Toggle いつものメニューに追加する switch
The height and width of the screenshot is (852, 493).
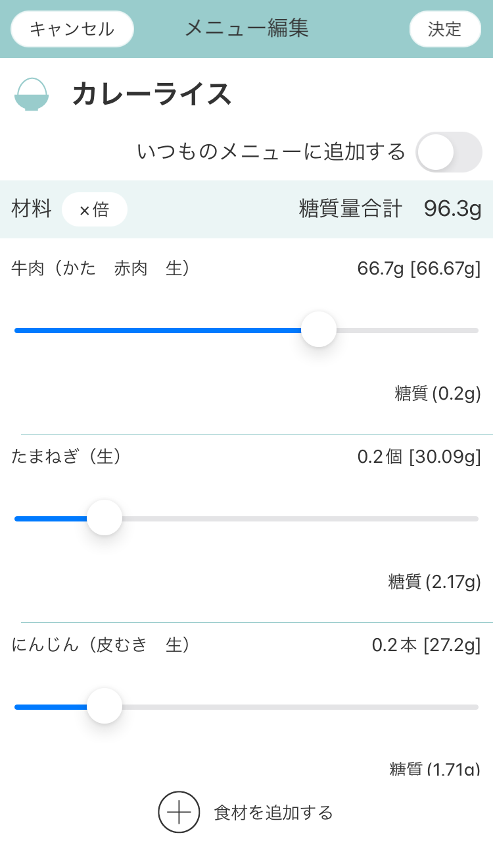coord(449,152)
